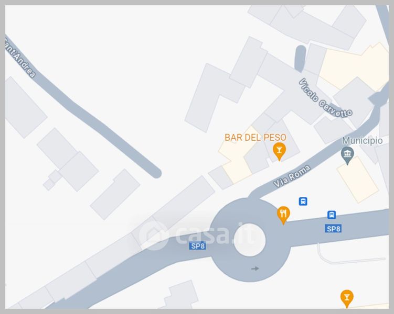Click the bus stop icon above right SP8 badge
This screenshot has width=394, height=314.
click(332, 215)
